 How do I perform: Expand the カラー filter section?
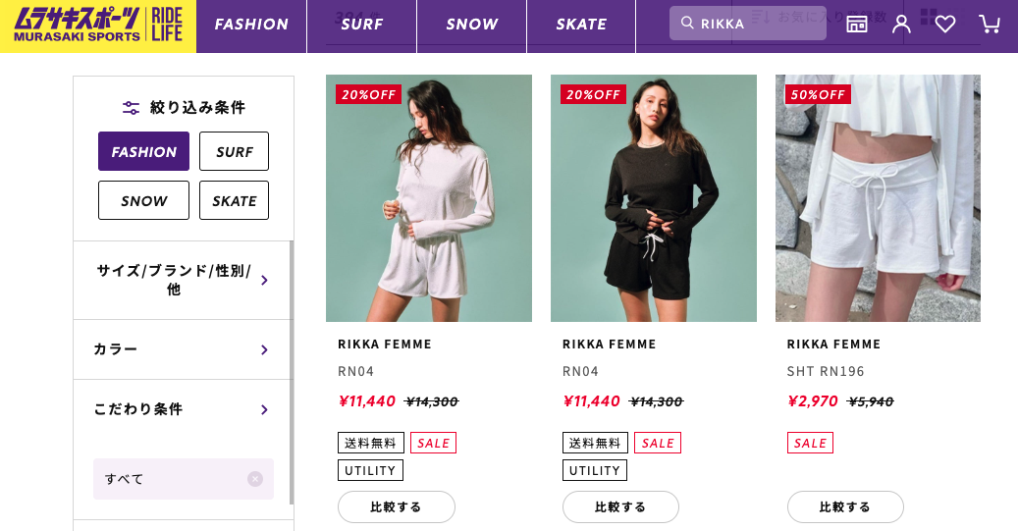(x=183, y=349)
